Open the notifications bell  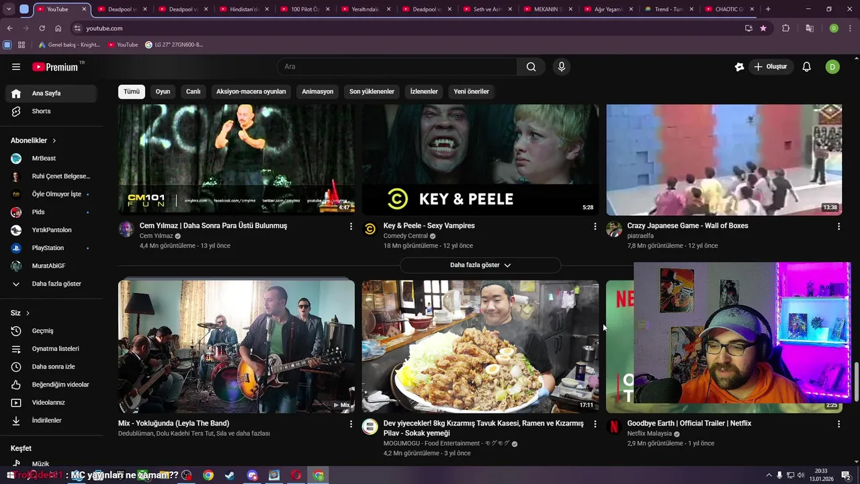point(807,67)
